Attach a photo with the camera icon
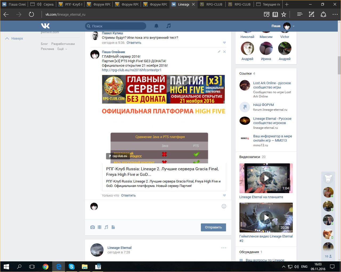This screenshot has width=341, height=272. coord(92,227)
